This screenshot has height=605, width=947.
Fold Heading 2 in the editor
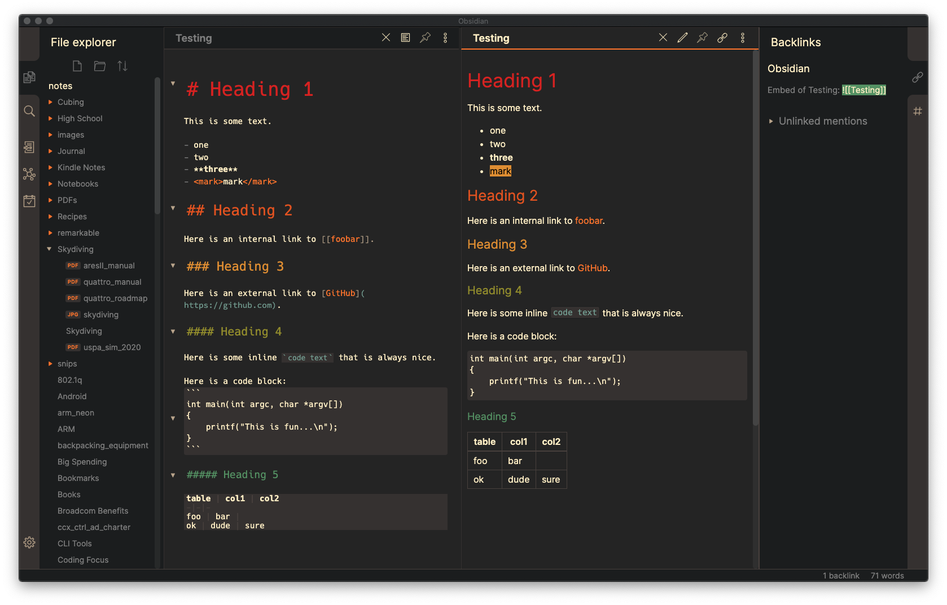173,208
